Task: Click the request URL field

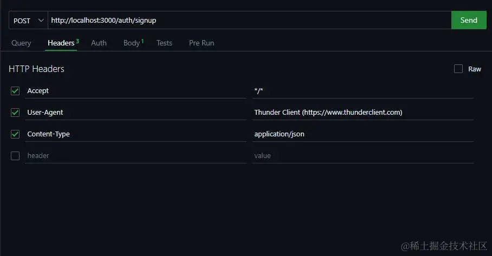Action: coord(249,21)
